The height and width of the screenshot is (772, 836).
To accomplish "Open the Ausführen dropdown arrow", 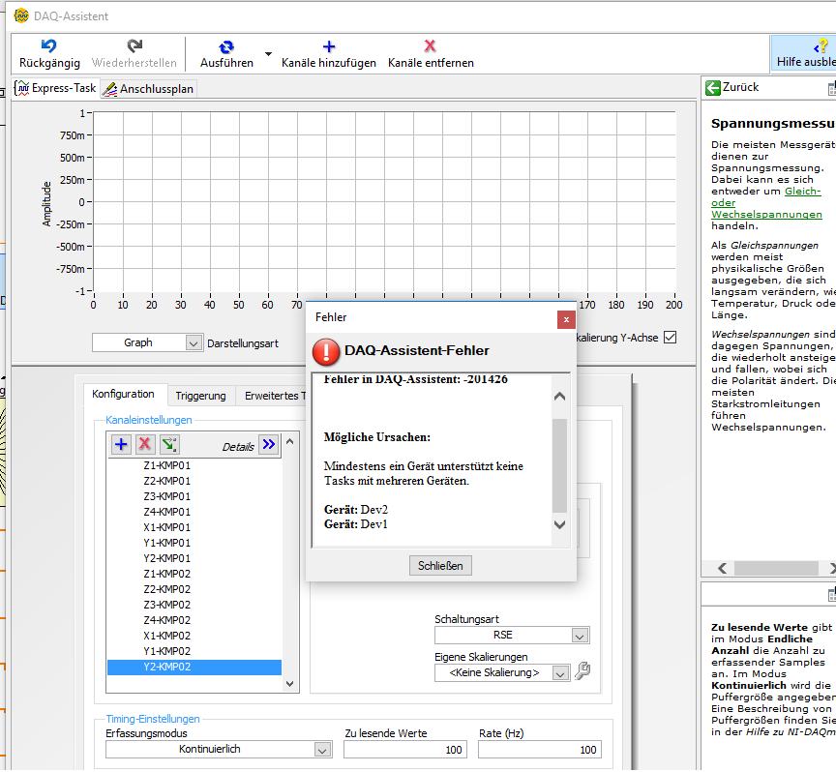I will tap(269, 54).
